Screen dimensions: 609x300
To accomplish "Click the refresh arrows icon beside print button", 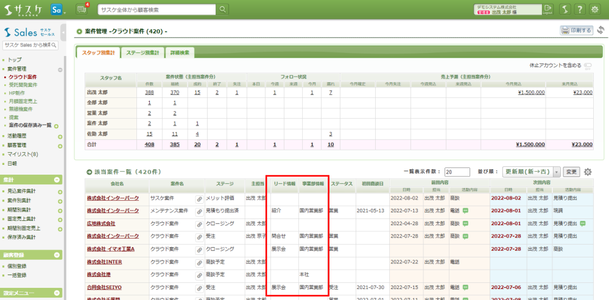I will click(x=600, y=30).
